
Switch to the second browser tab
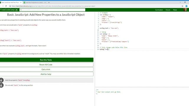[35, 3]
